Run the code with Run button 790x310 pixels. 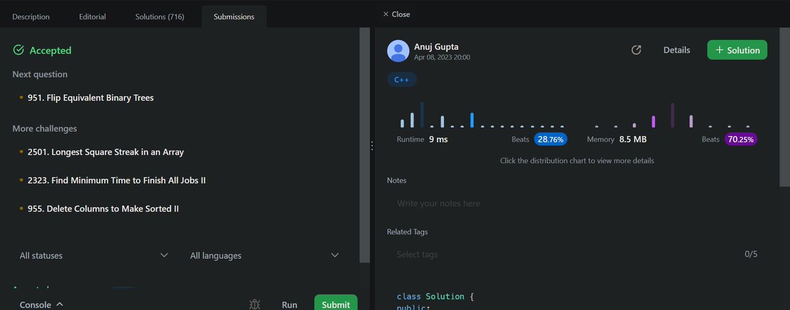pos(290,305)
